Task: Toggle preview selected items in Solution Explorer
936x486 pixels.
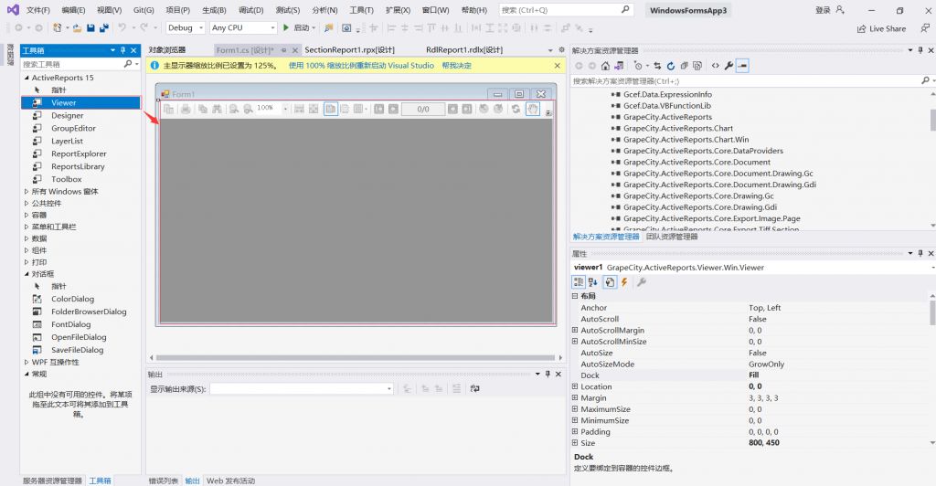Action: tap(742, 66)
